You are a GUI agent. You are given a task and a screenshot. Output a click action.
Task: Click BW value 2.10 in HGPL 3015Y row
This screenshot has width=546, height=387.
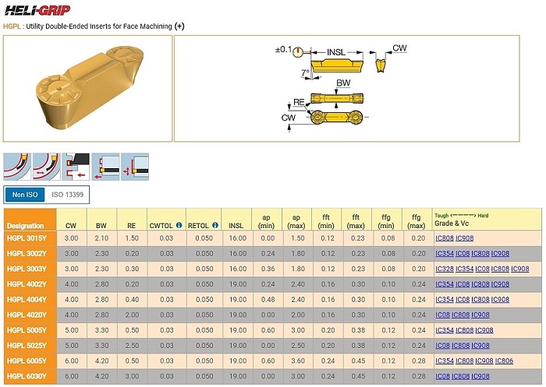point(101,238)
